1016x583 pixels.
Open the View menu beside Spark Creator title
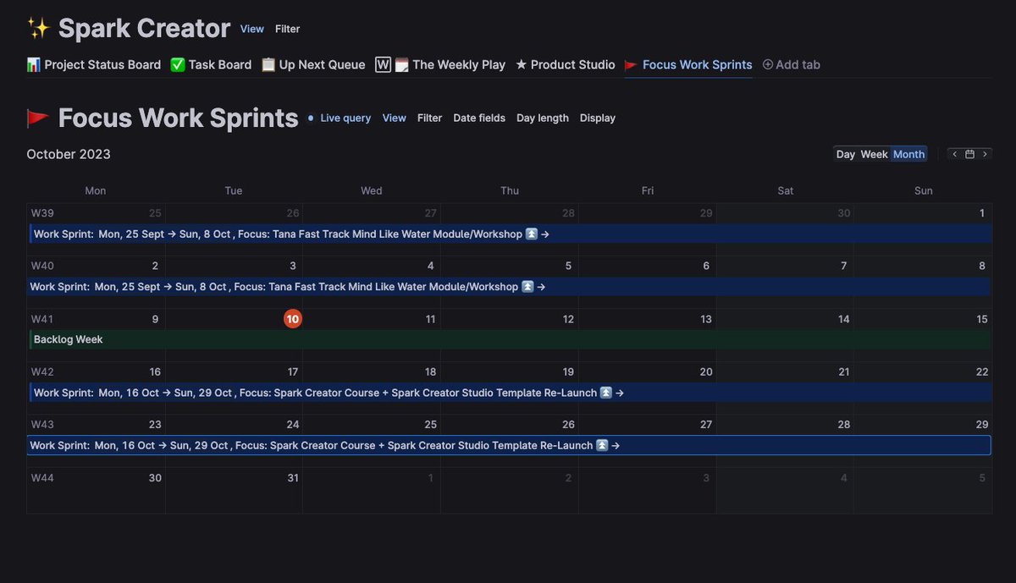coord(252,29)
